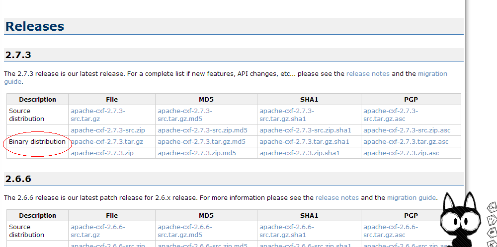The height and width of the screenshot is (247, 497).
Task: Download apache-cxf-2.7.3-src.tar.gz source file
Action: [x=98, y=115]
